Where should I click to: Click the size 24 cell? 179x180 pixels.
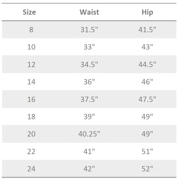pyautogui.click(x=31, y=169)
